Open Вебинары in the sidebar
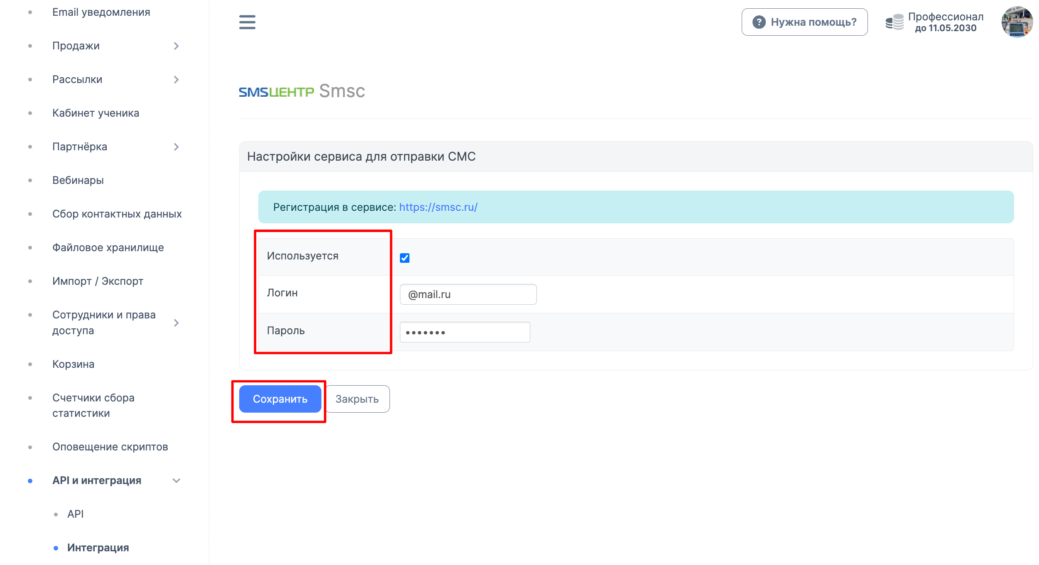The width and height of the screenshot is (1039, 565). pos(78,181)
